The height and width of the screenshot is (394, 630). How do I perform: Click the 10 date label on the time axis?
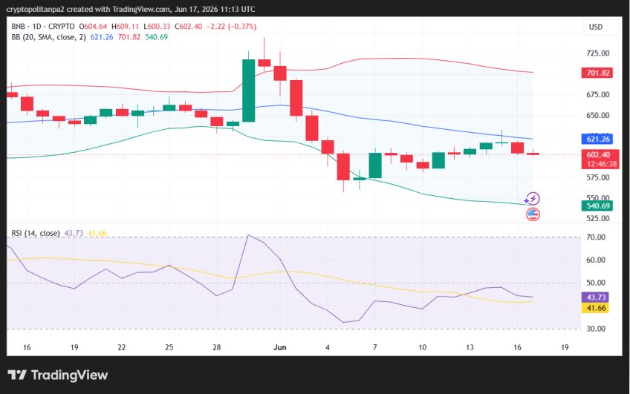pos(422,347)
